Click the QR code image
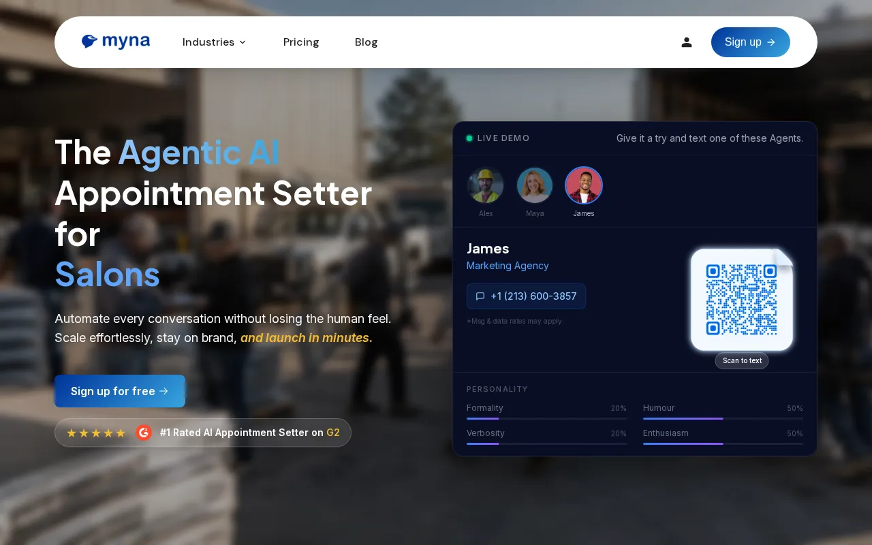This screenshot has height=545, width=872. click(x=742, y=300)
